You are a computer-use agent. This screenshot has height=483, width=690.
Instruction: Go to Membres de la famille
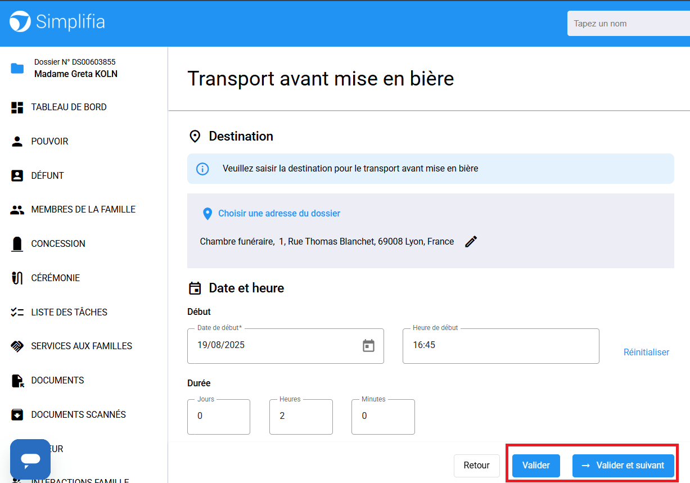[x=83, y=210]
